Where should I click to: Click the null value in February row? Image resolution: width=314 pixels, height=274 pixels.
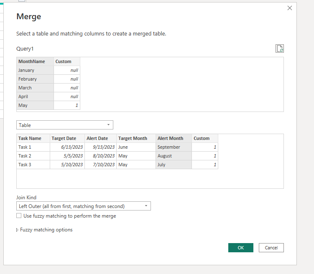point(67,79)
